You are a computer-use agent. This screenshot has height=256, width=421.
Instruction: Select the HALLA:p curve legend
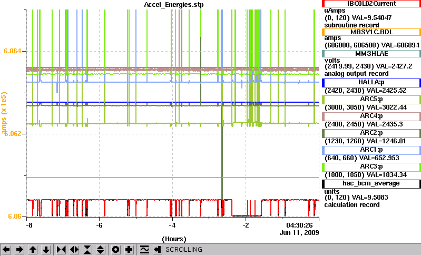click(x=371, y=82)
